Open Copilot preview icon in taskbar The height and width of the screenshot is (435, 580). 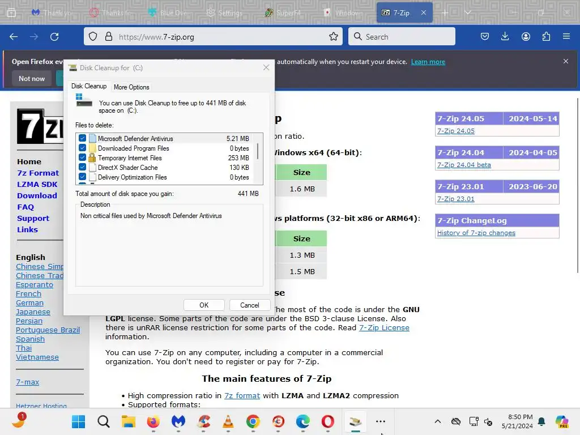tap(562, 421)
